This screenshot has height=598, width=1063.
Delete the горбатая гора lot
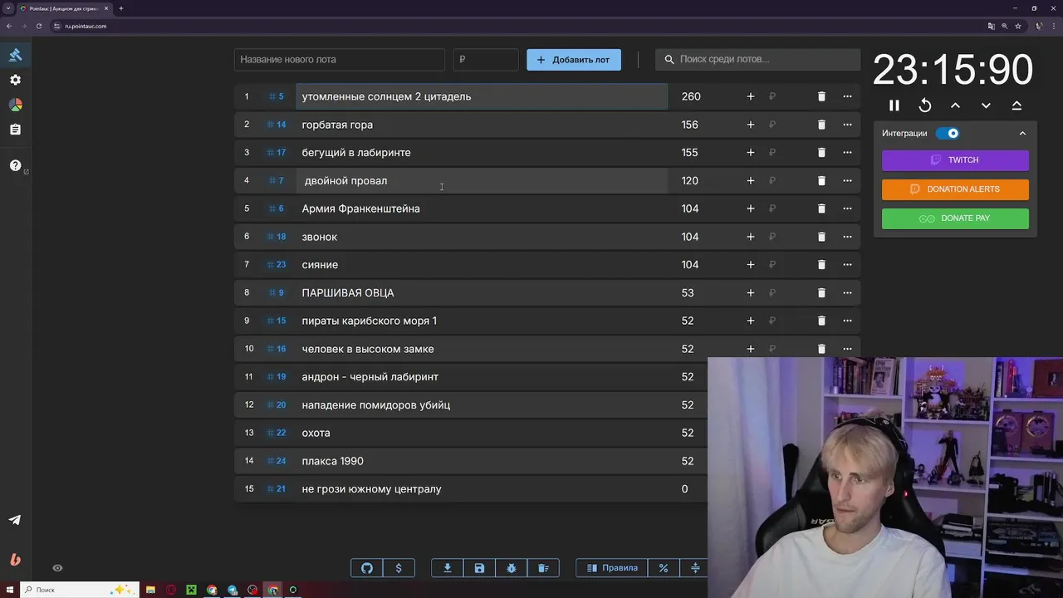821,125
